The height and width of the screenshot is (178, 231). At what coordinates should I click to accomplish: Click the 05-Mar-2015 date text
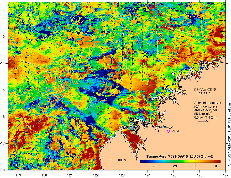(205, 90)
